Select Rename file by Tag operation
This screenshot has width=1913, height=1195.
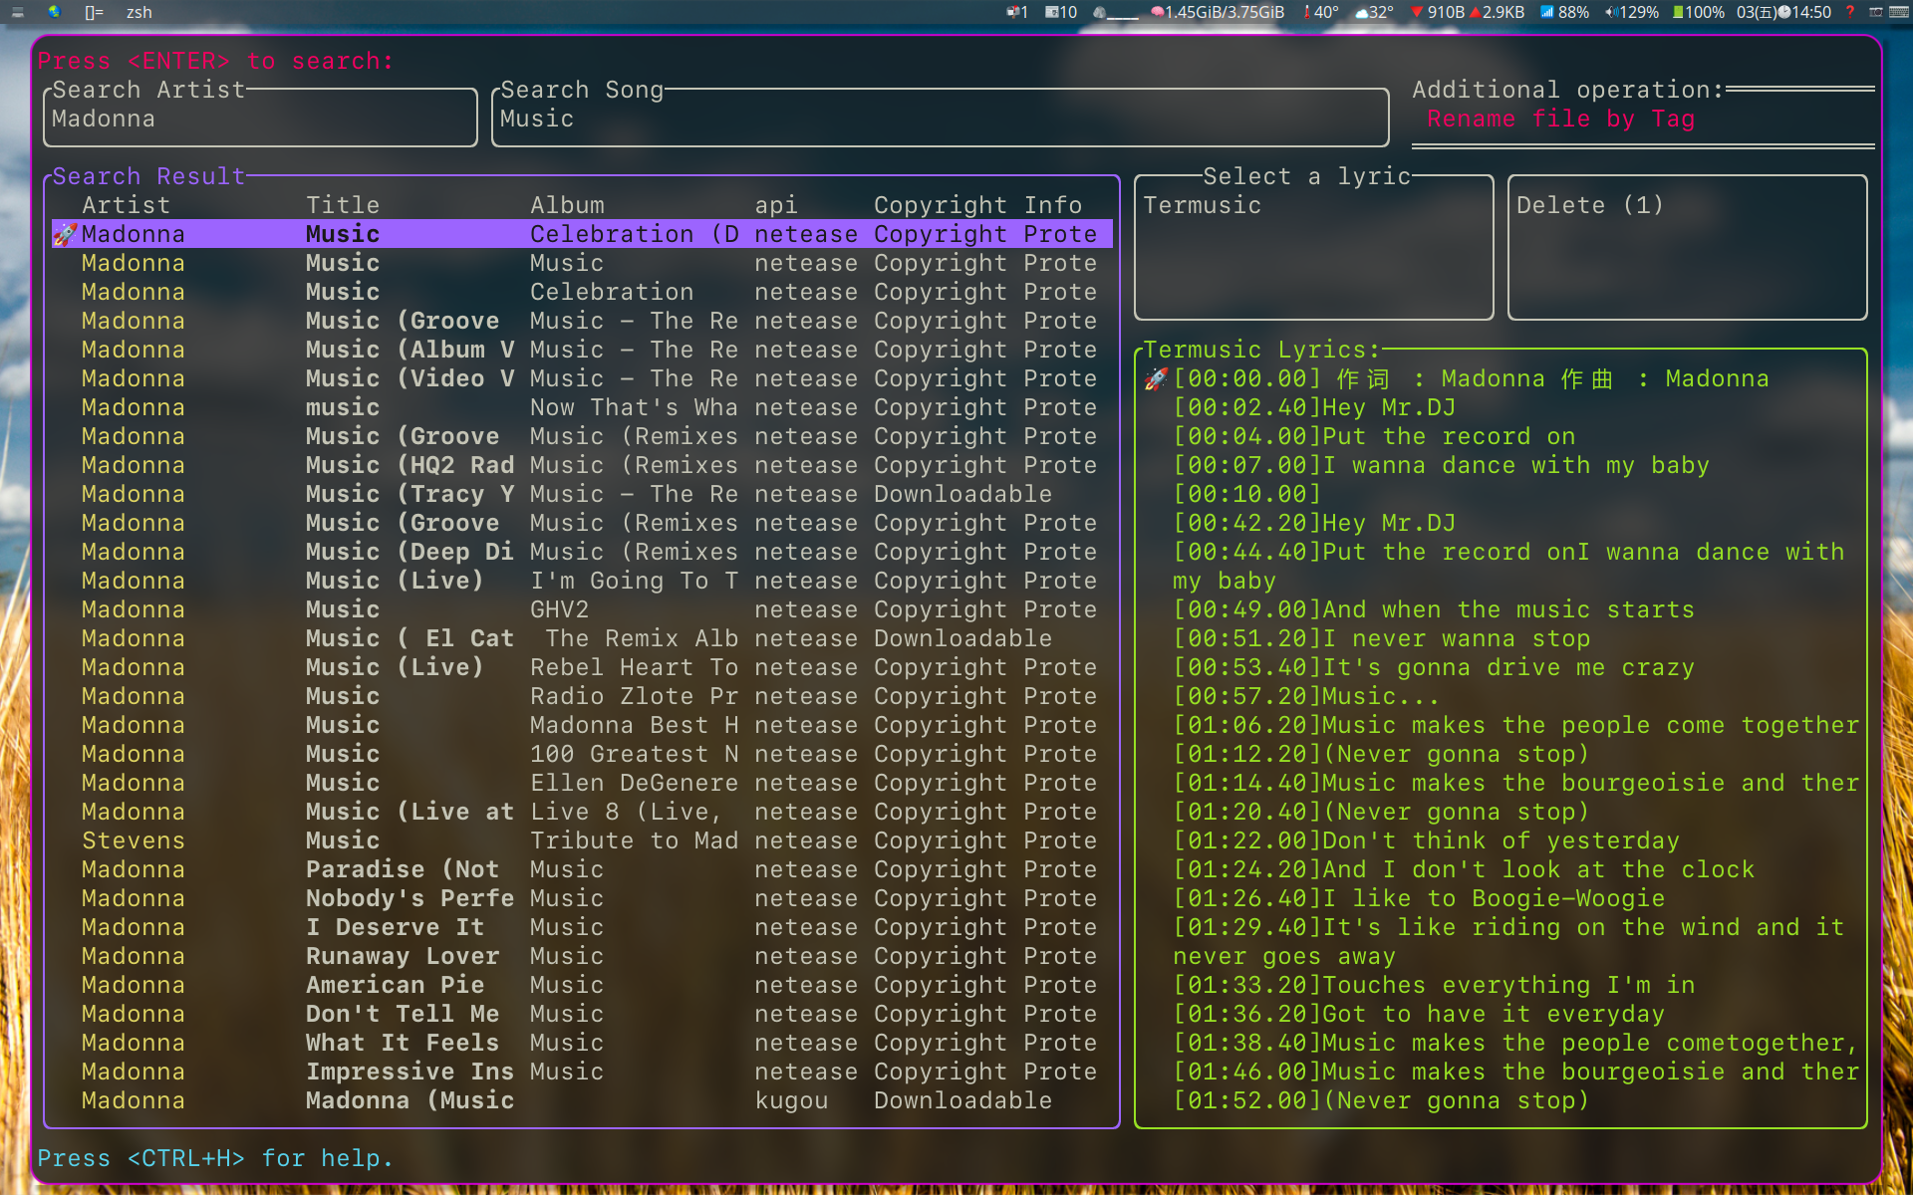pyautogui.click(x=1559, y=119)
